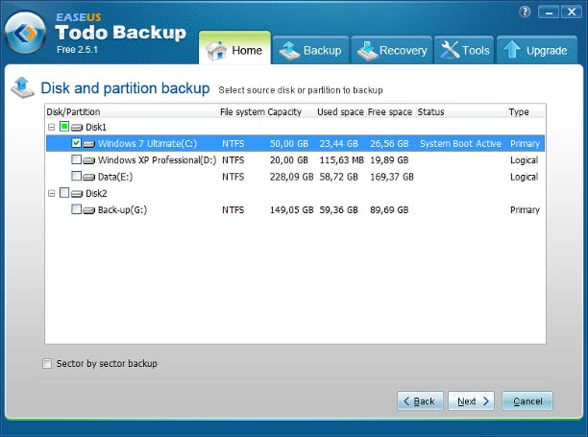Image resolution: width=588 pixels, height=437 pixels.
Task: Collapse the Disk2 tree node
Action: coord(52,193)
